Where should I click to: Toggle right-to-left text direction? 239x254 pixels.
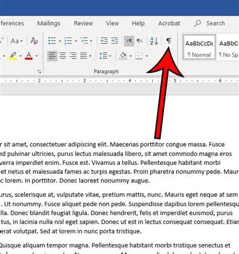pos(140,41)
